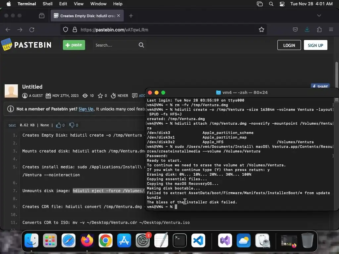Screen dimensions: 339x254
Task: Go forward one page in browser
Action: click(20, 29)
